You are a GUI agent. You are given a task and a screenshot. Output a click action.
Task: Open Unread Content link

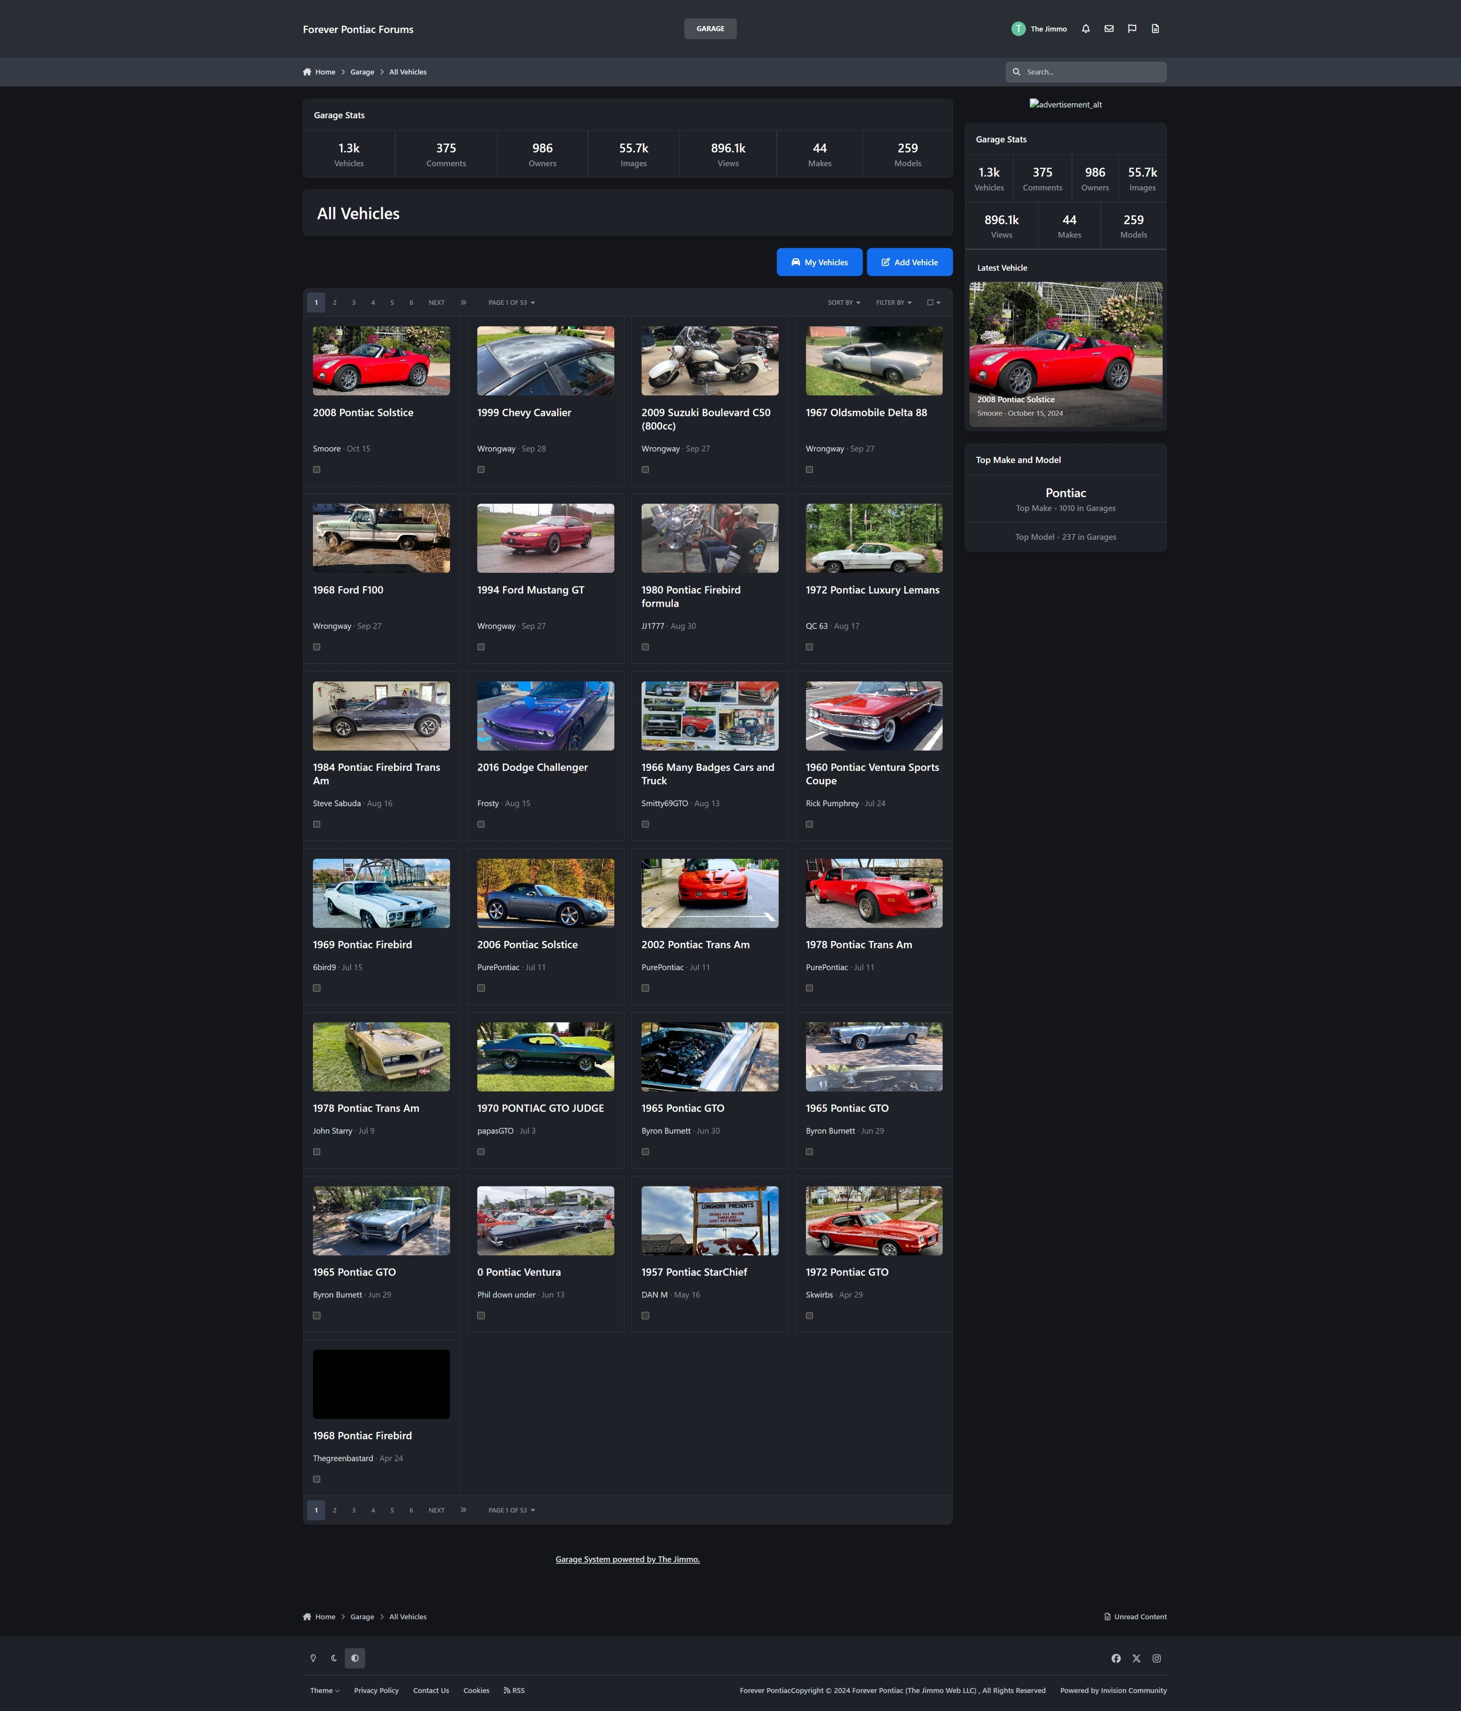pyautogui.click(x=1135, y=1617)
